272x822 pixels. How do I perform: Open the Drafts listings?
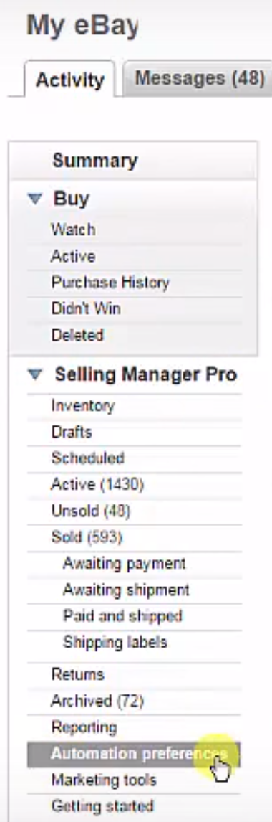(x=71, y=432)
